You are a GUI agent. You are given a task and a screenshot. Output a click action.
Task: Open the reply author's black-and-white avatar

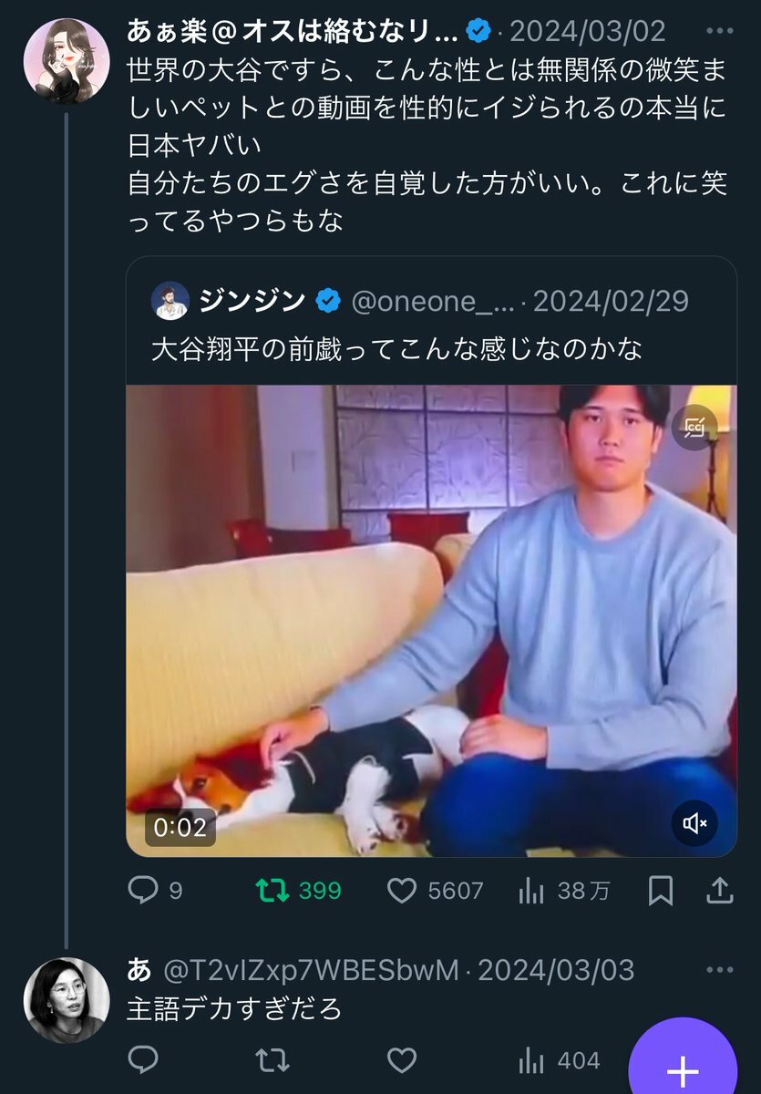tap(67, 1000)
